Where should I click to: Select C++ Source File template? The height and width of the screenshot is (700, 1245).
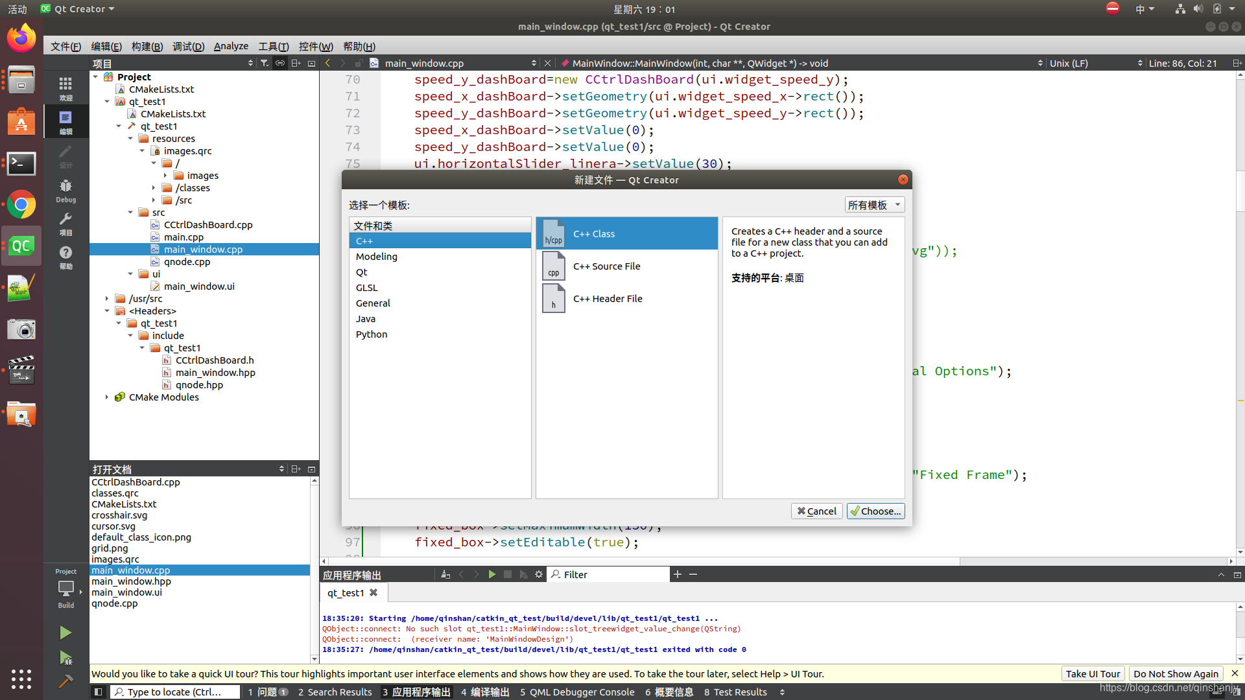point(626,266)
